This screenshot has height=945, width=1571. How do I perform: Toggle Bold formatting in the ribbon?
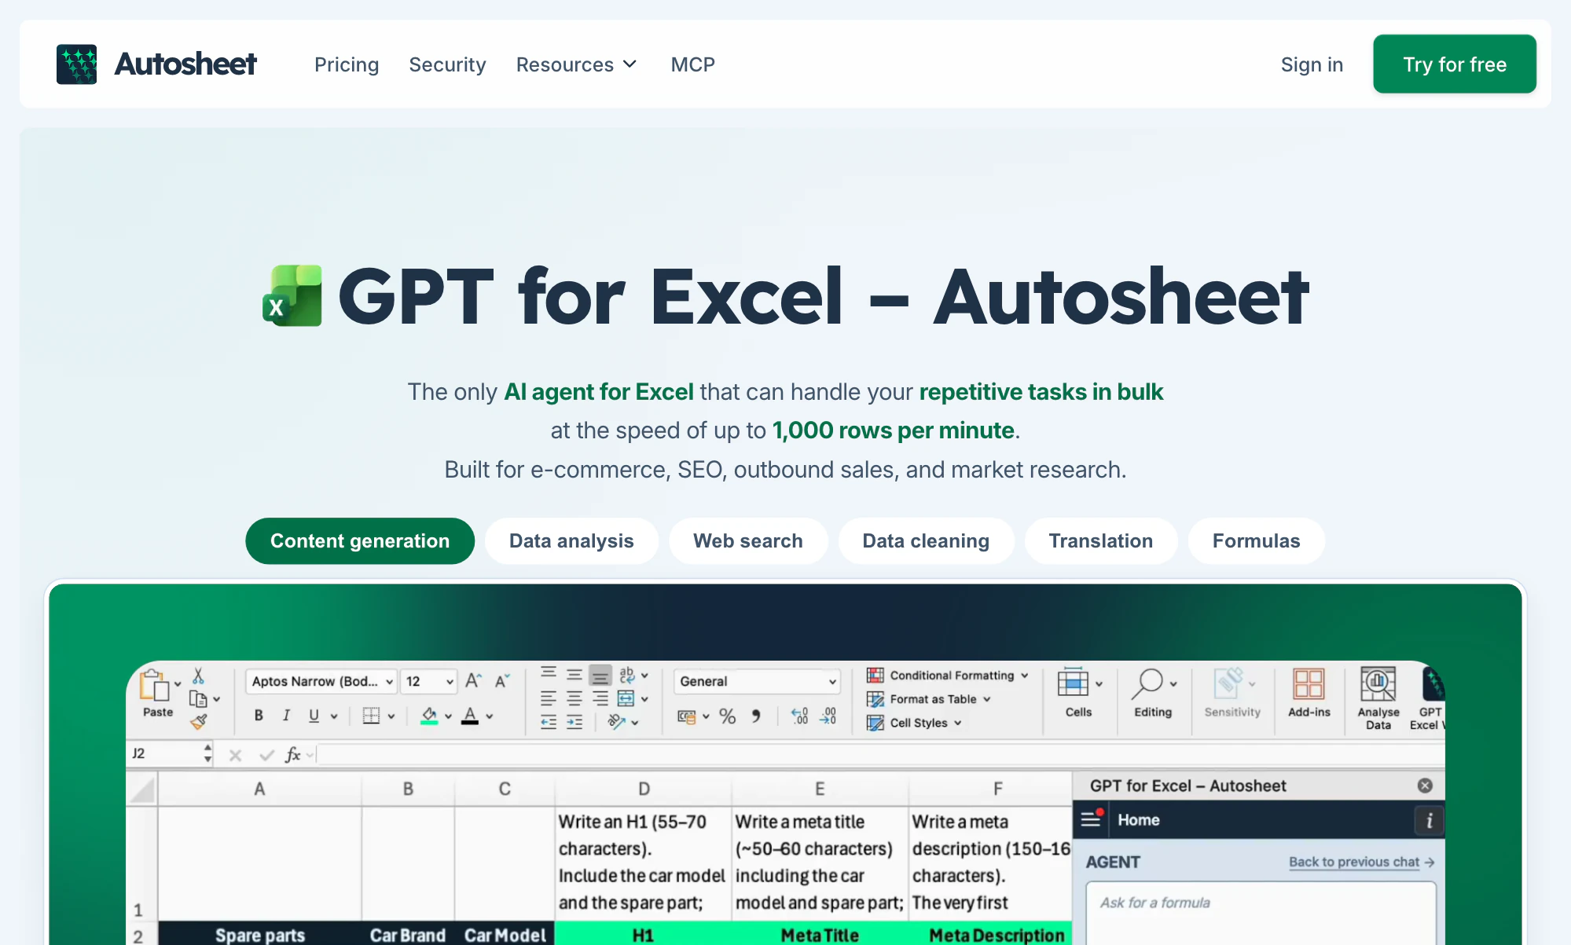pyautogui.click(x=259, y=716)
